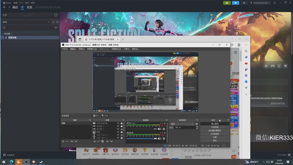Switch Steam library to grid collections view icon

tap(56, 15)
